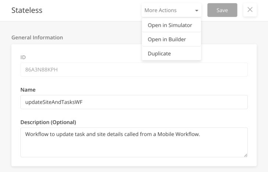The image size is (268, 172).
Task: Click blank header area beside Stateless
Action: pos(90,10)
